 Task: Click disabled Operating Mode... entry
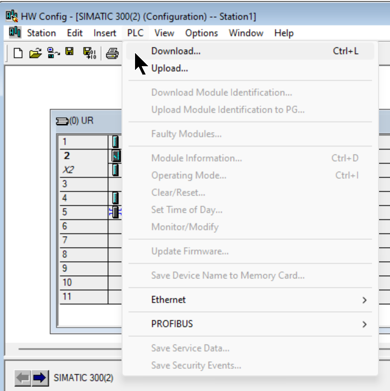pyautogui.click(x=250, y=175)
